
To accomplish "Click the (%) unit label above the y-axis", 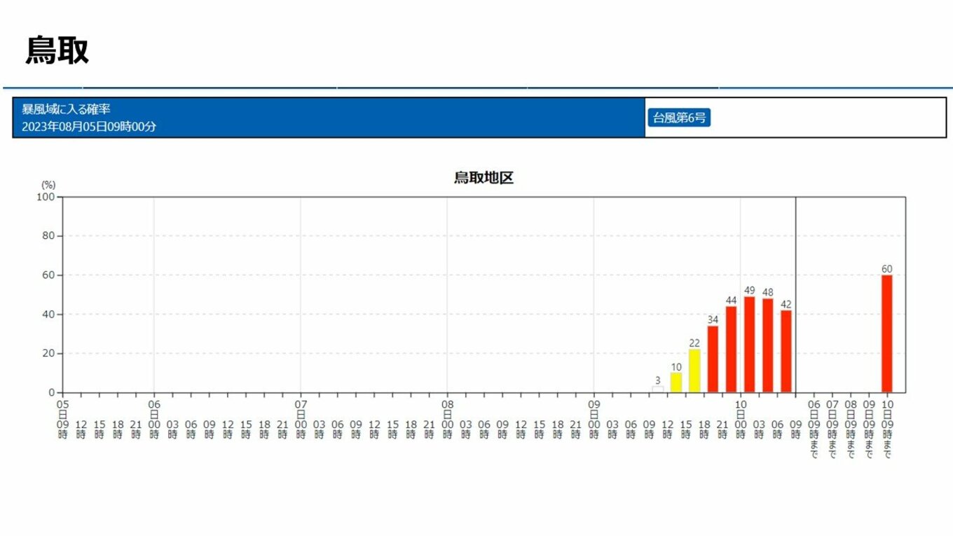I will pyautogui.click(x=48, y=185).
